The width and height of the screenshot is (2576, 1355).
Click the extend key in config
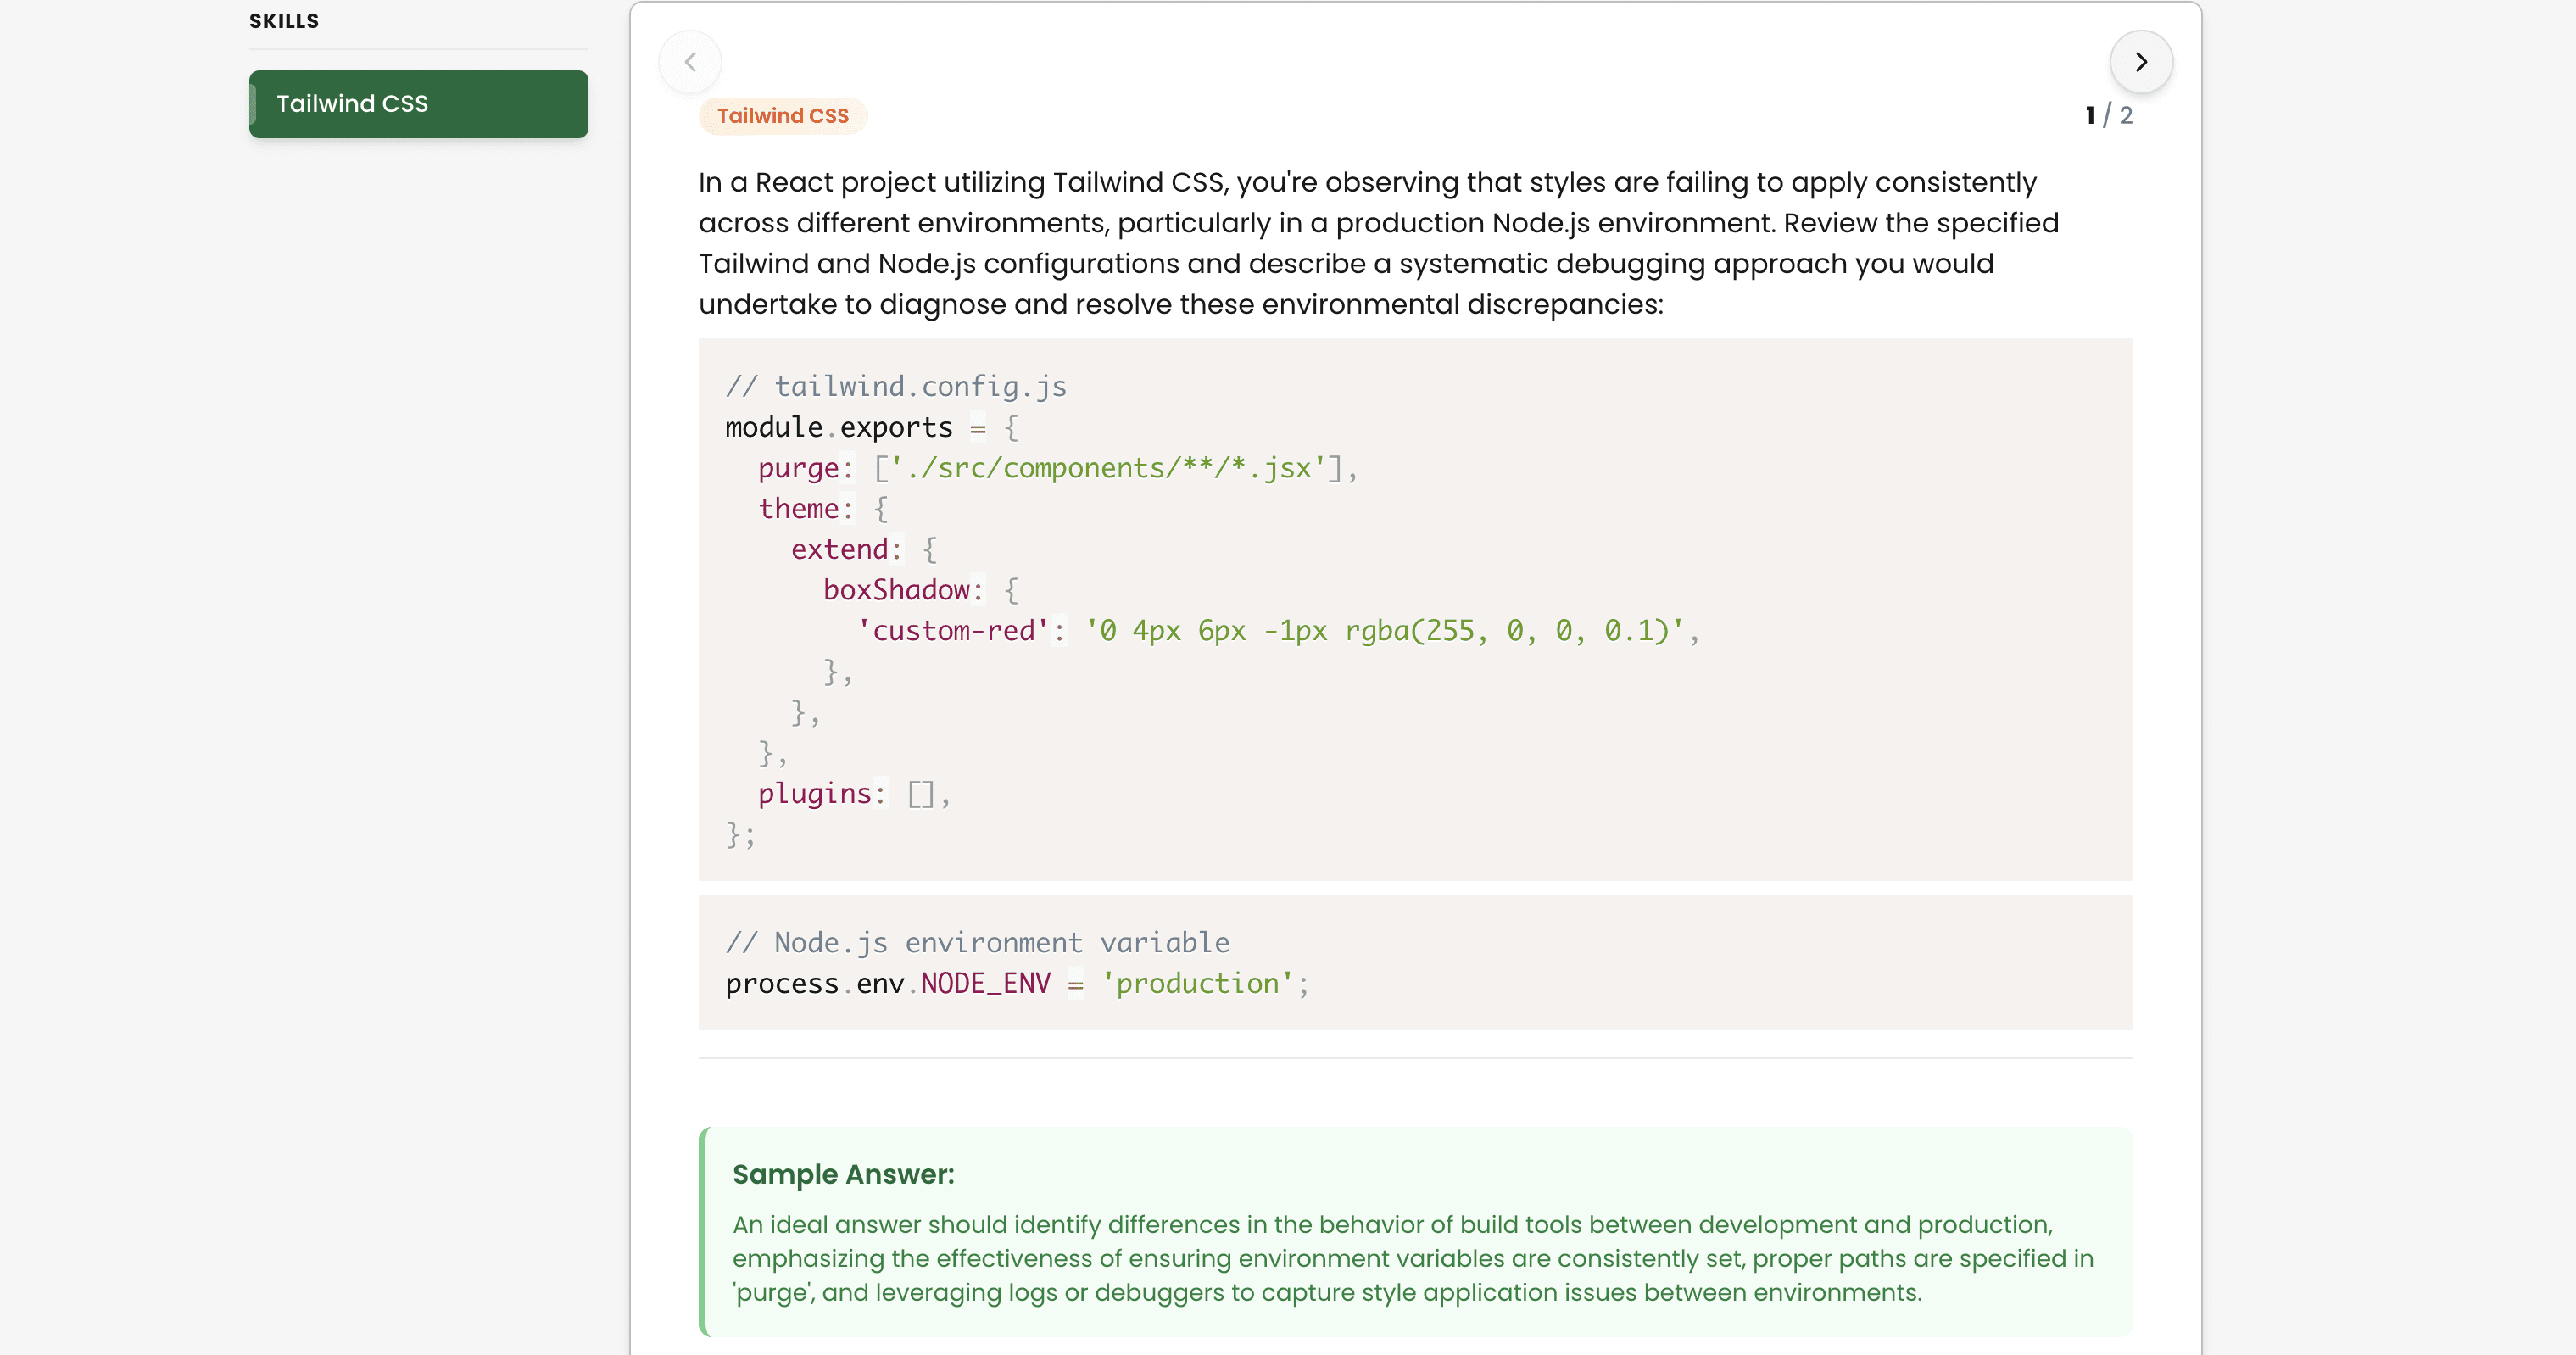[839, 550]
